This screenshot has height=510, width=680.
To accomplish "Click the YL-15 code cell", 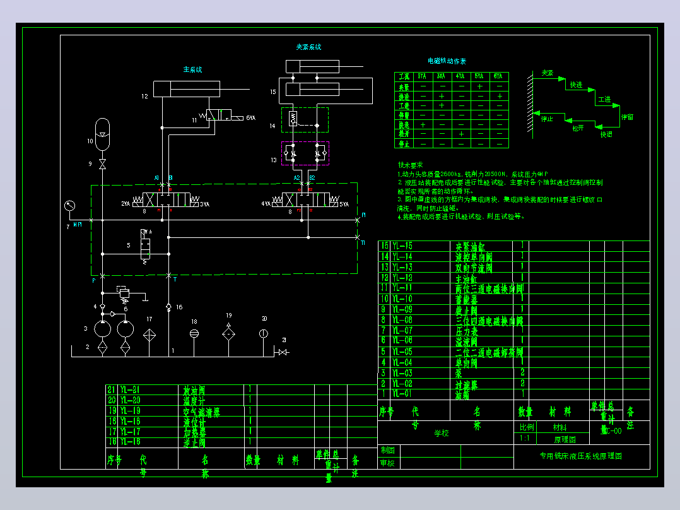I will (x=402, y=246).
